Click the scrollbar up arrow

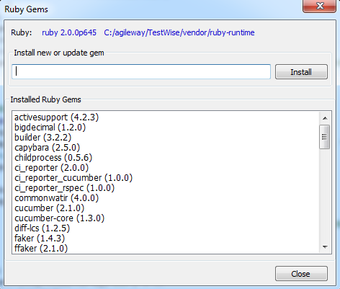[325, 118]
